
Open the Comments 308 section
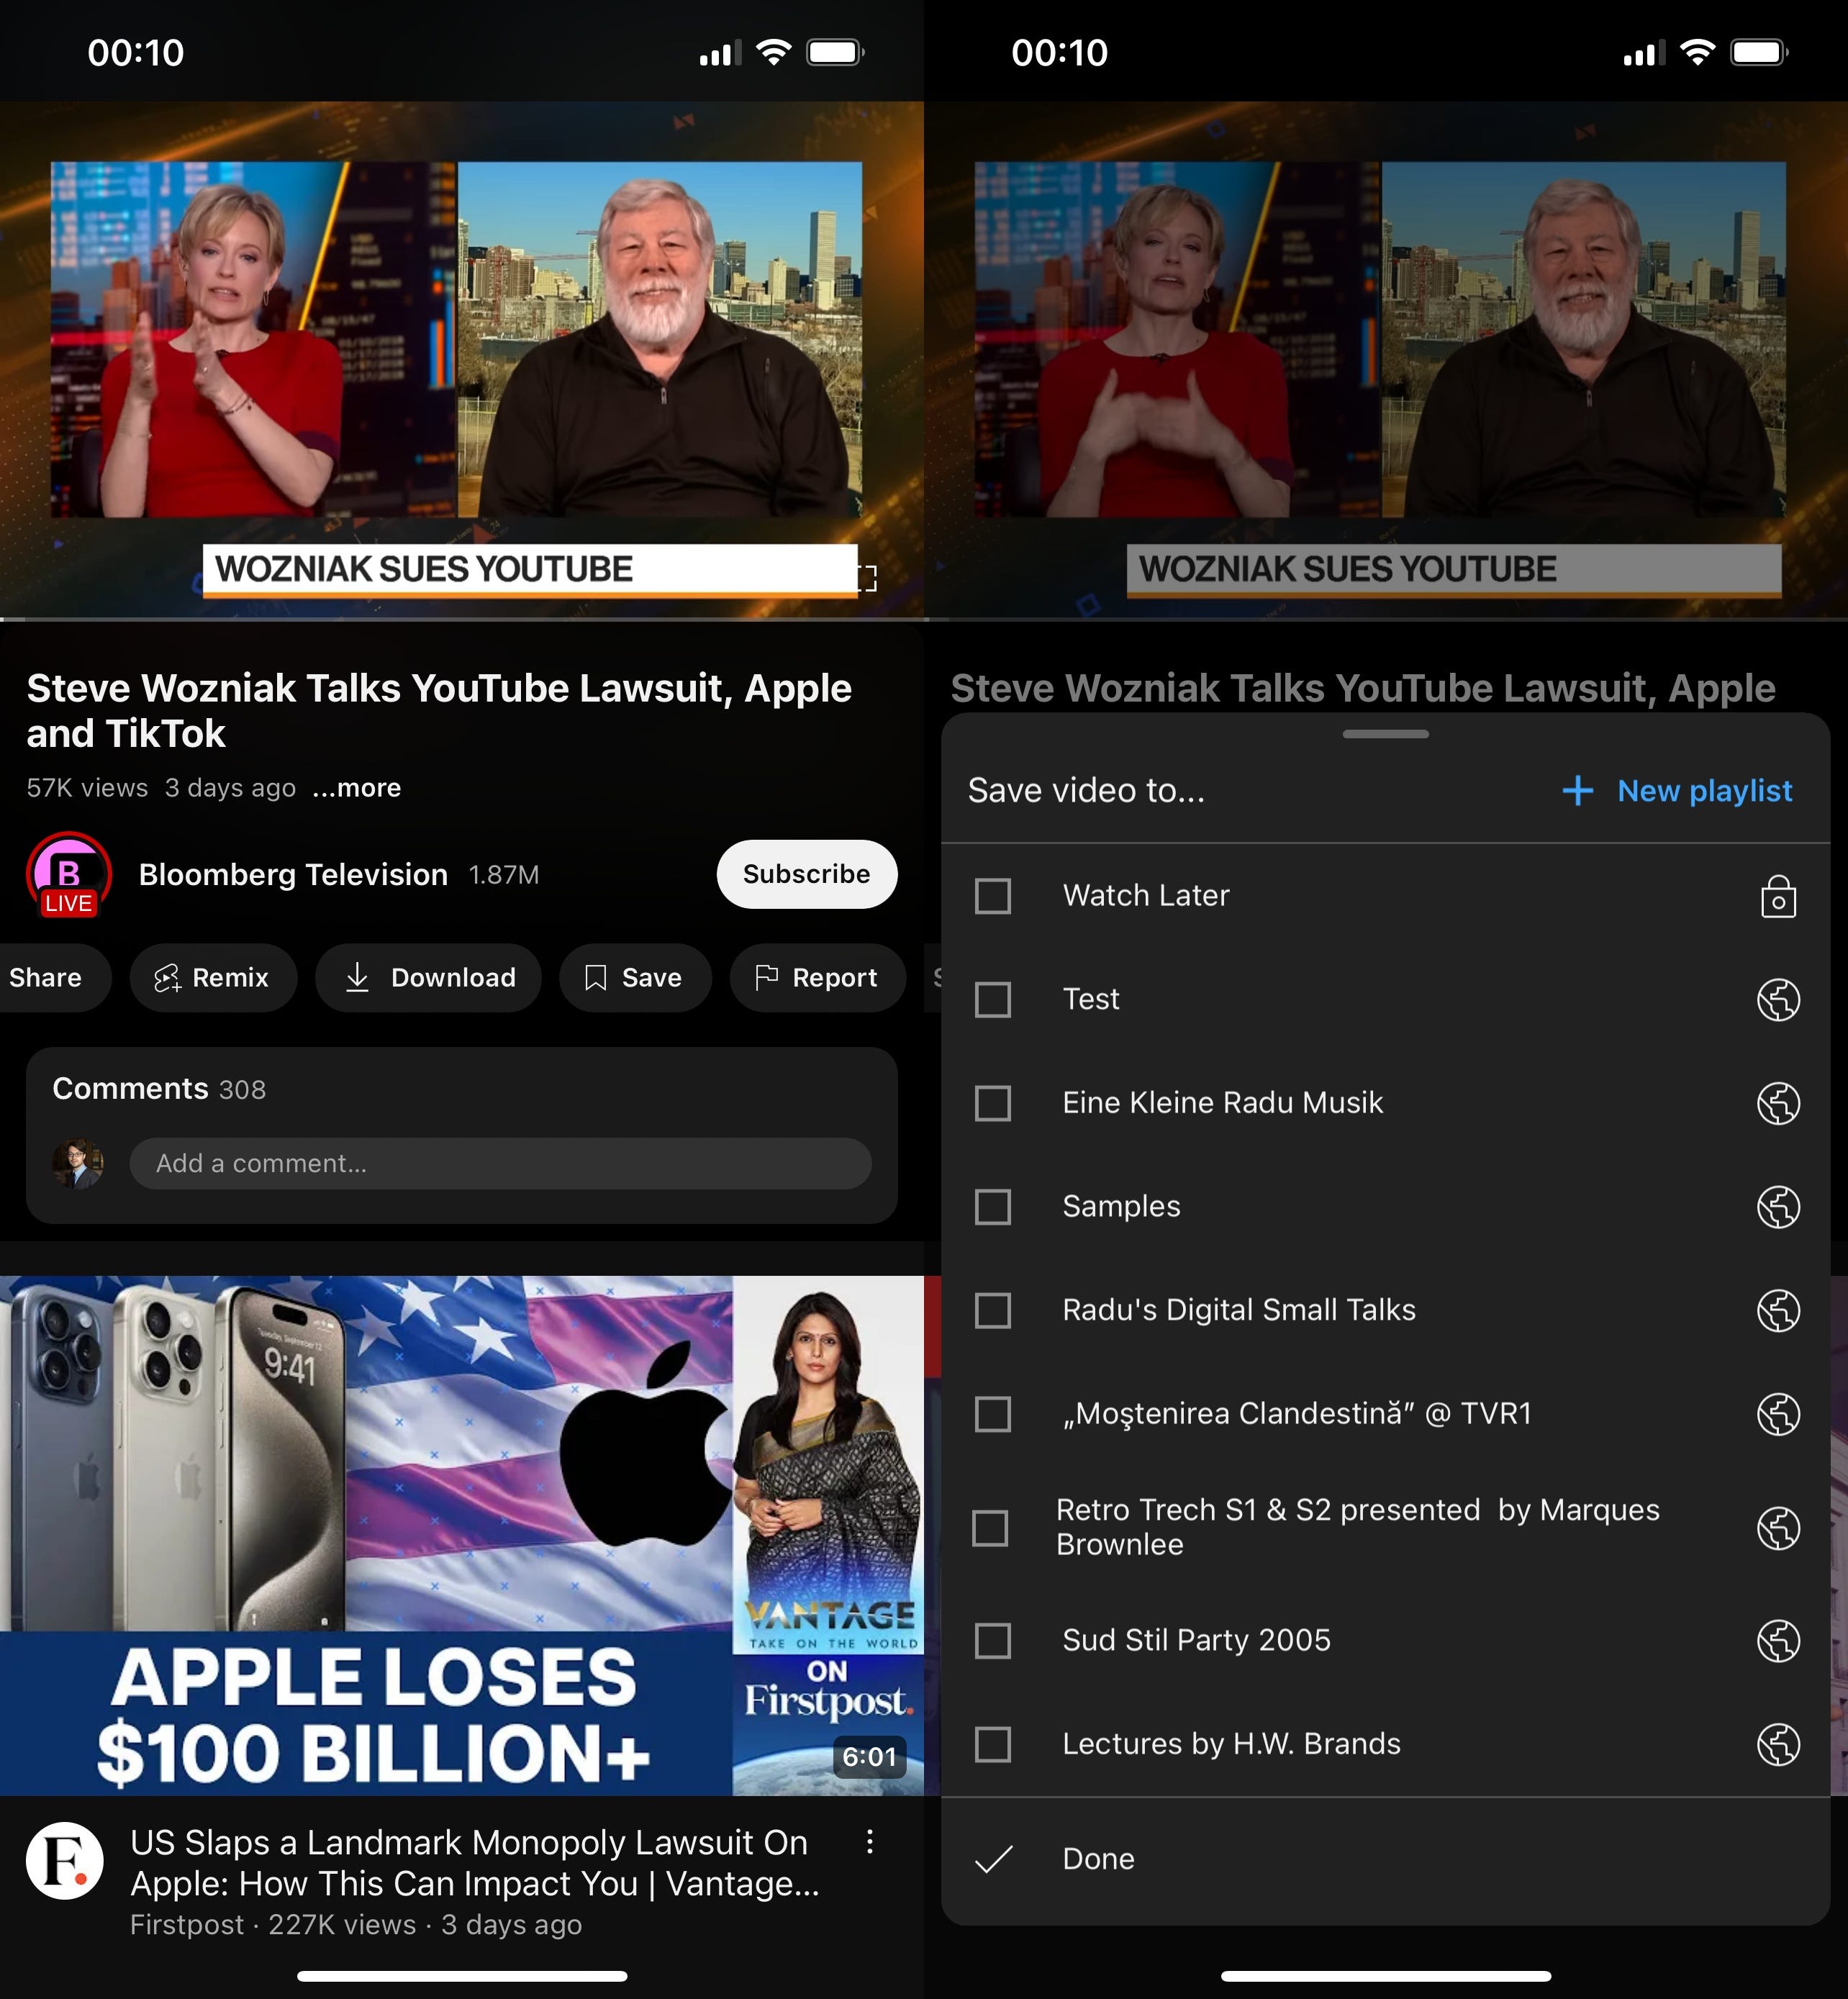coord(160,1089)
